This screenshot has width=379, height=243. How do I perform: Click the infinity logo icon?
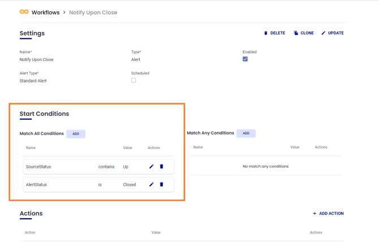(24, 12)
